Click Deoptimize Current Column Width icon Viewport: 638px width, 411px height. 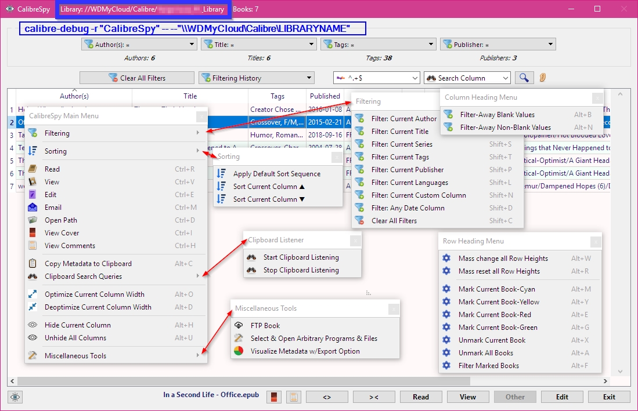click(x=33, y=307)
